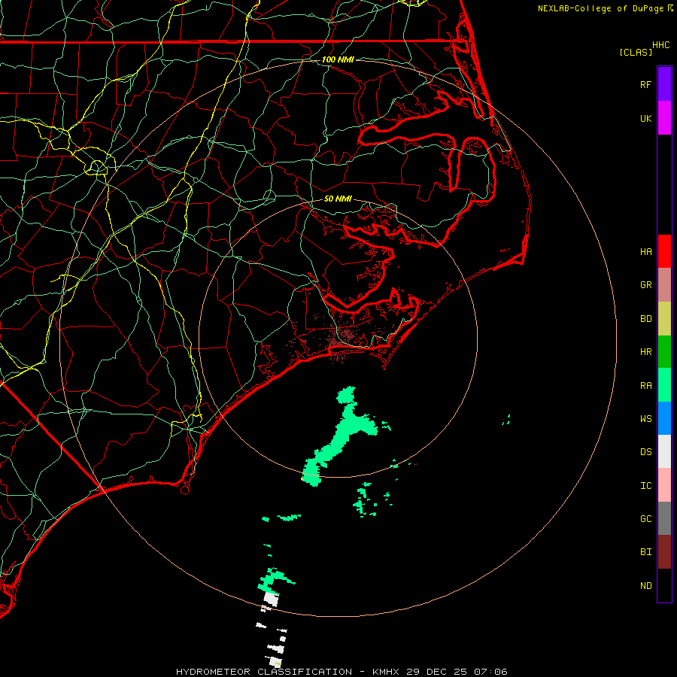Image resolution: width=677 pixels, height=677 pixels.
Task: Click the '29 DEC 25' date text
Action: [x=436, y=672]
